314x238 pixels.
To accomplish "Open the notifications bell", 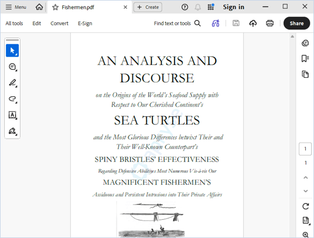I will pos(197,7).
